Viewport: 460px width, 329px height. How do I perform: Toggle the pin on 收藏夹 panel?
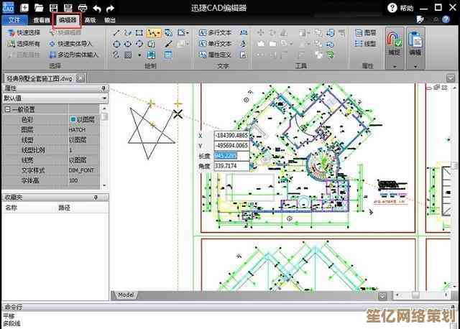(96, 197)
